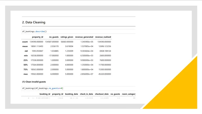The height and width of the screenshot is (114, 202).
Task: Click the 50% revenue_realized value 11700.000000
Action: 105,65
